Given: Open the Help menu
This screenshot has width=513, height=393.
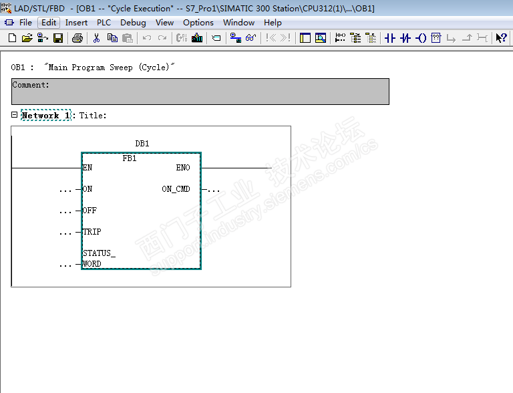Looking at the screenshot, I should click(x=273, y=23).
